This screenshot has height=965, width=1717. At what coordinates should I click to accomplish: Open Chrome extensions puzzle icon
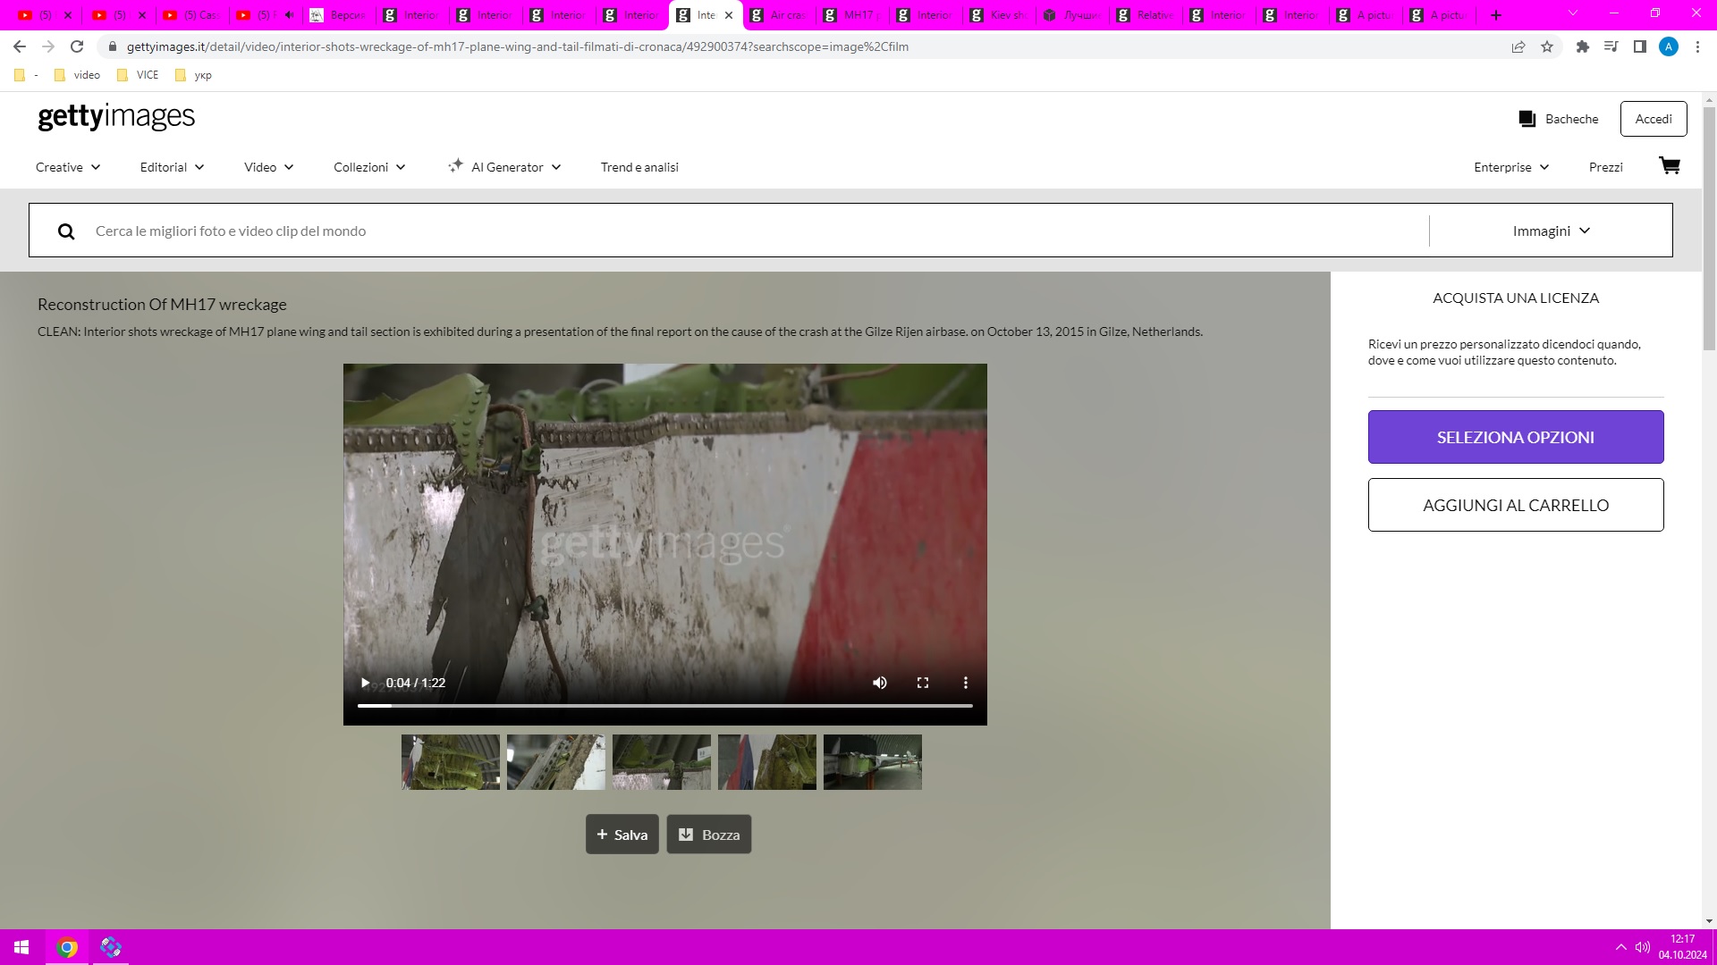1583,46
